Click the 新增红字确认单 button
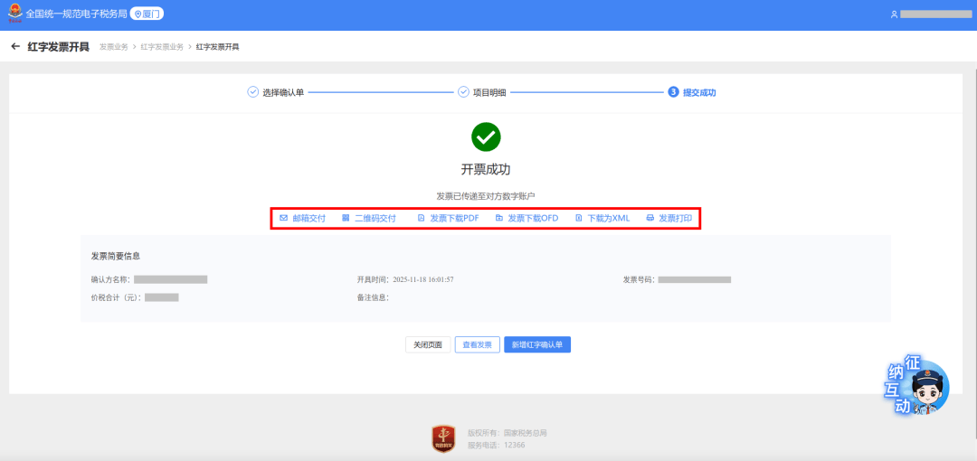 tap(537, 344)
